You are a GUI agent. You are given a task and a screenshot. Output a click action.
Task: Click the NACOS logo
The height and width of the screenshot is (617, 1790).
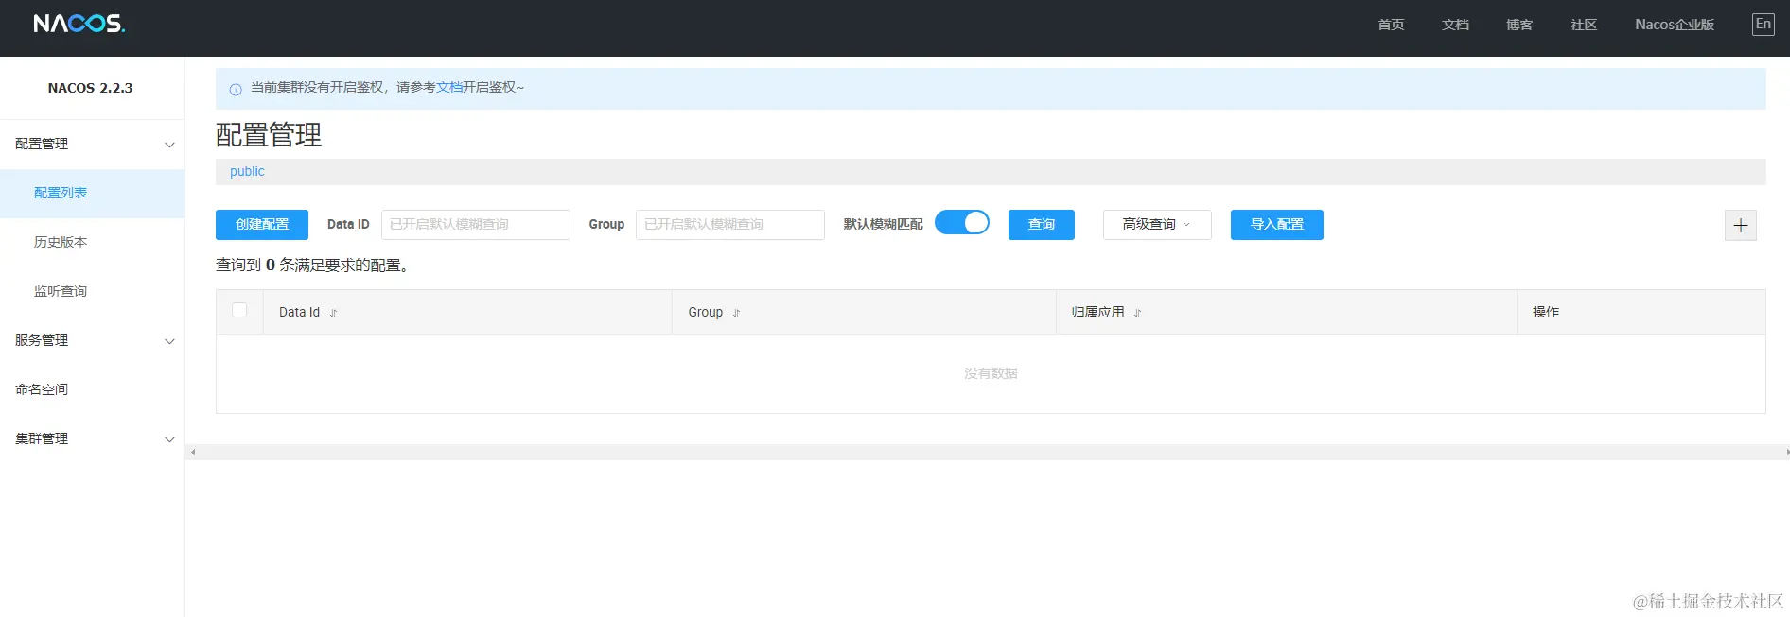[79, 24]
